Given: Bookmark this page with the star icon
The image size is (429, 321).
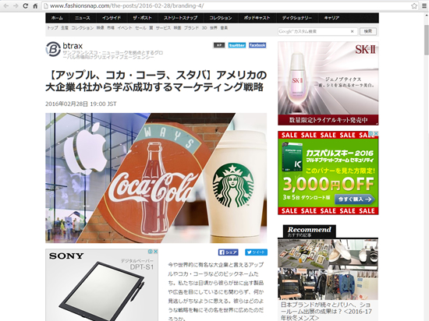Looking at the screenshot, I should [414, 5].
